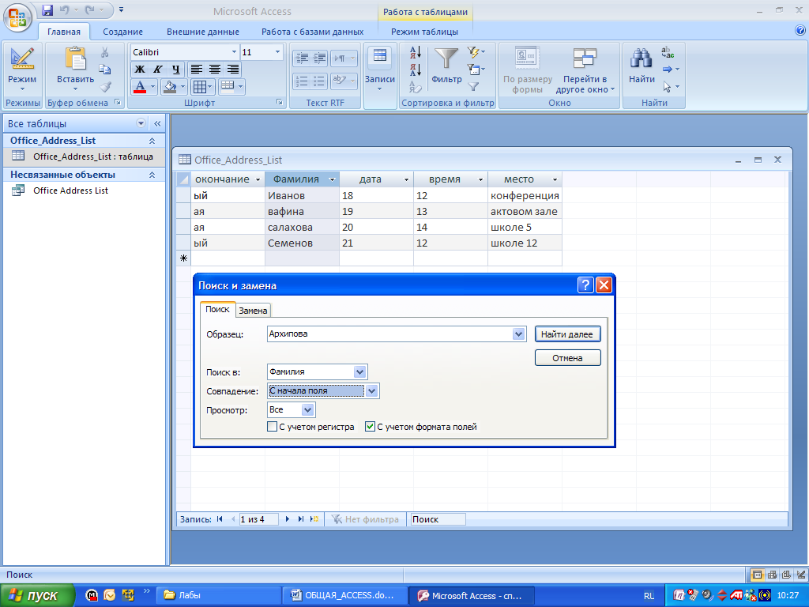Switch to ОБЩАЯ_ACCESS document in taskbar
The height and width of the screenshot is (607, 809).
click(x=344, y=595)
